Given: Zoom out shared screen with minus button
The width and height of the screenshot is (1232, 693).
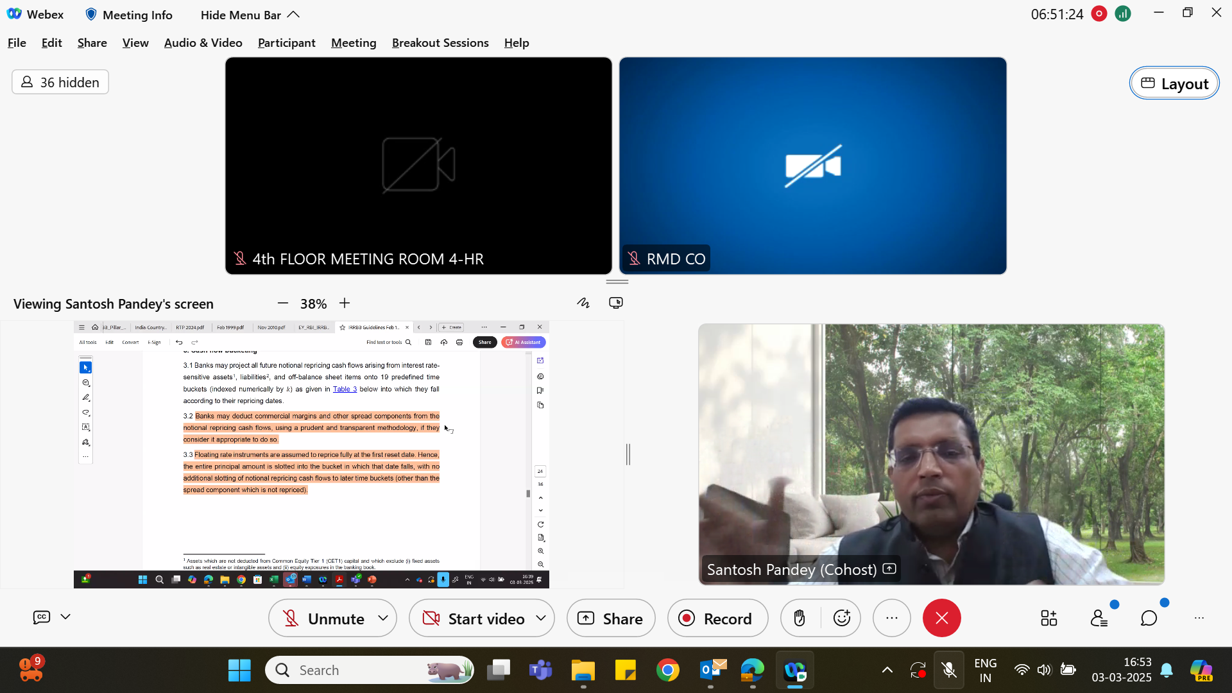Looking at the screenshot, I should pos(283,303).
